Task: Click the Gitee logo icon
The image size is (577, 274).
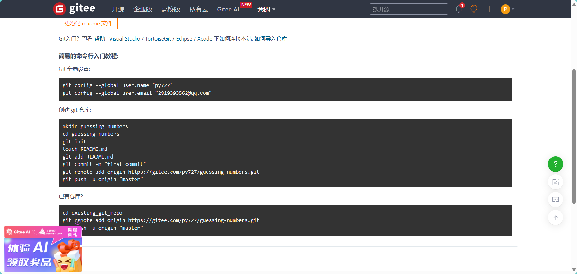Action: click(x=60, y=9)
